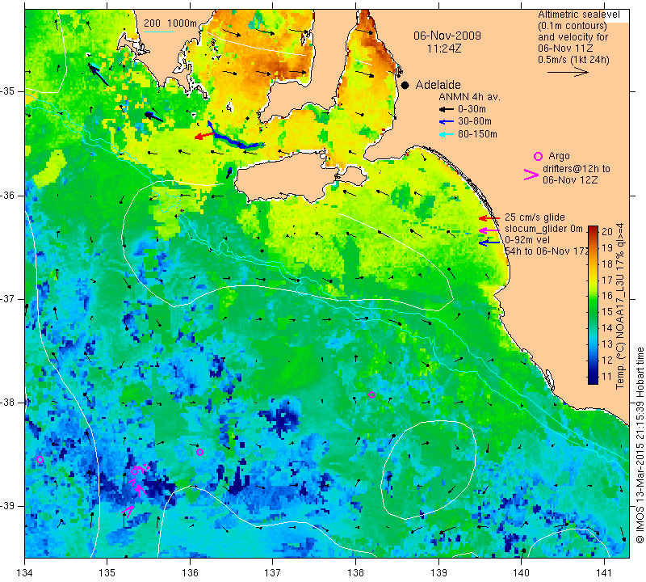Click the 'slocum_glider 0m' legend text
646x582 pixels.
(543, 229)
